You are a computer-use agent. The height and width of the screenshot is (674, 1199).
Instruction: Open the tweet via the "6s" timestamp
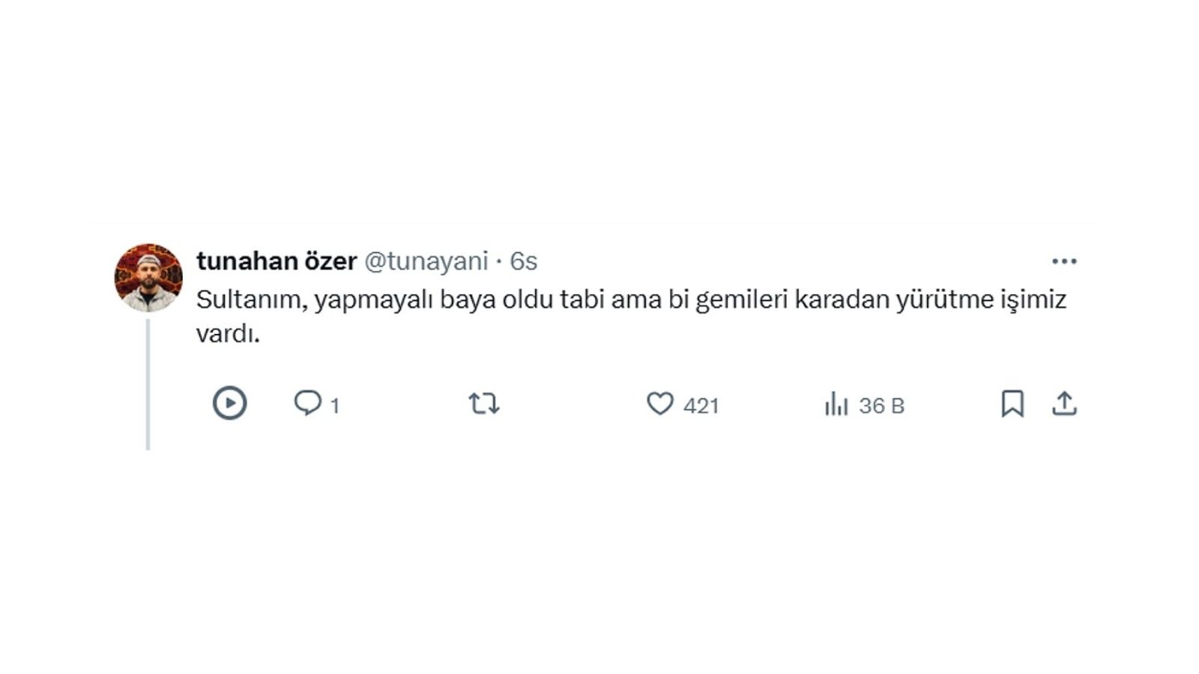[x=524, y=261]
